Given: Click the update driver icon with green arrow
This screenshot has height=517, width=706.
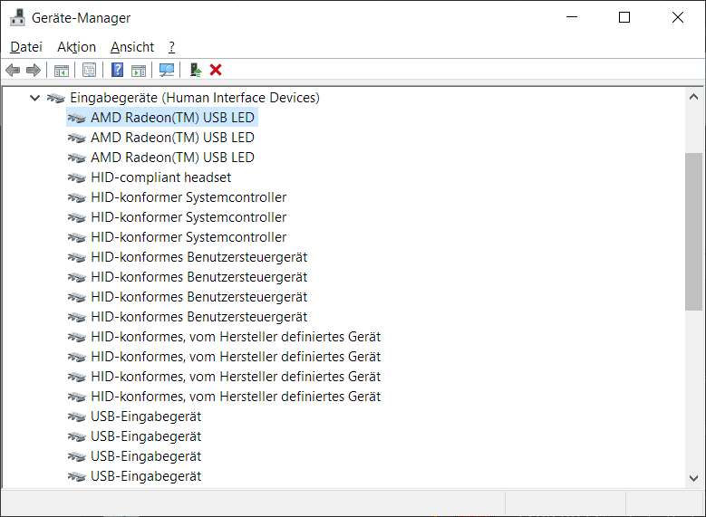Looking at the screenshot, I should tap(195, 70).
